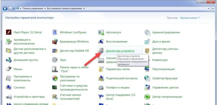The width and height of the screenshot is (217, 105).
Task: Open the Диспетчер устройств link
Action: coord(120,51)
